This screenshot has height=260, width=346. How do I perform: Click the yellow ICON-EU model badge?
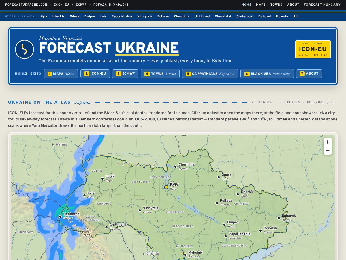[x=313, y=49]
